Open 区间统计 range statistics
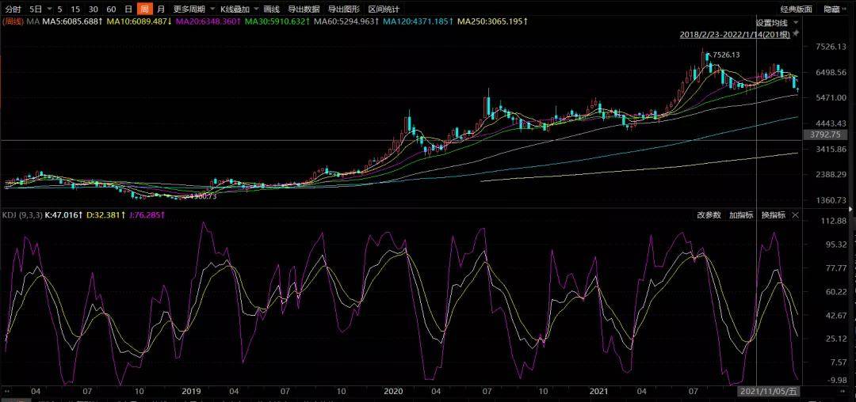Viewport: 856px width, 402px height. (384, 9)
